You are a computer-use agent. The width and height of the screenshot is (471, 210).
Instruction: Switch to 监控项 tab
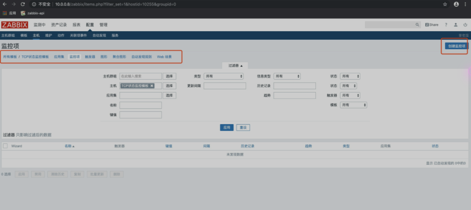(74, 56)
